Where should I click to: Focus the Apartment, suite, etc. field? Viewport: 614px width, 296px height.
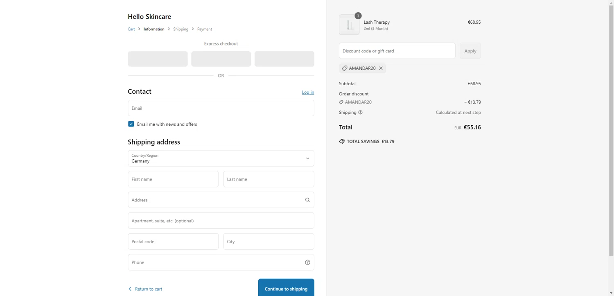click(x=221, y=221)
